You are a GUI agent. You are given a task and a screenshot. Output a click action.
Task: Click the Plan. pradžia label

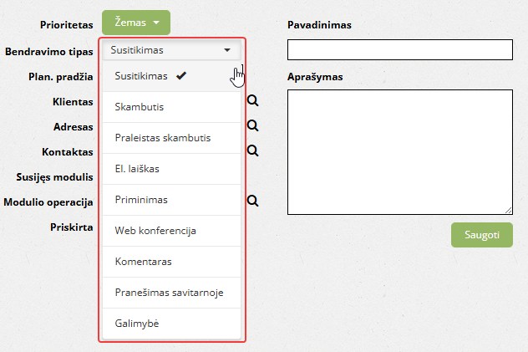61,77
